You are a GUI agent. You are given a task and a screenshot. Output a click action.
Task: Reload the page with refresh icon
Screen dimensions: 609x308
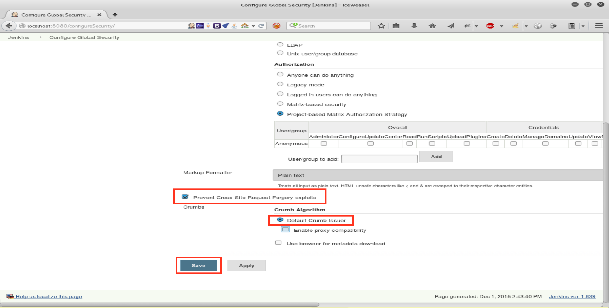coord(261,26)
